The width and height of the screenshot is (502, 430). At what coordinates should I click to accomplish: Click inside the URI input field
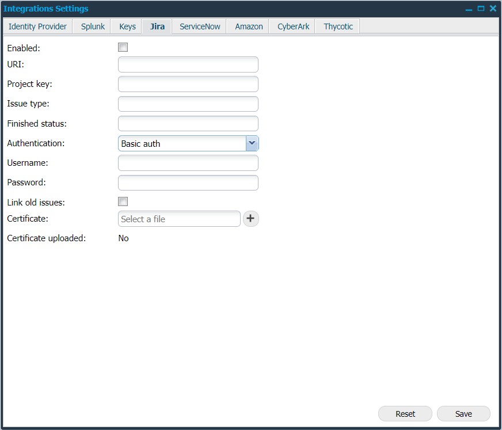(x=188, y=64)
